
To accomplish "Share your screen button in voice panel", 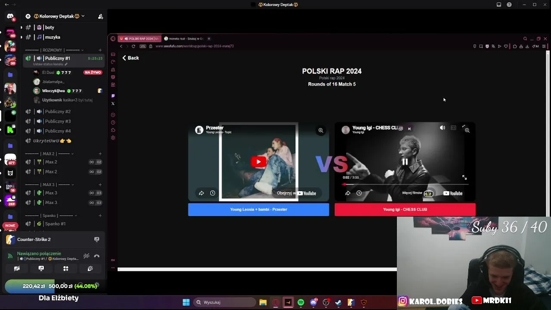I will (x=41, y=268).
